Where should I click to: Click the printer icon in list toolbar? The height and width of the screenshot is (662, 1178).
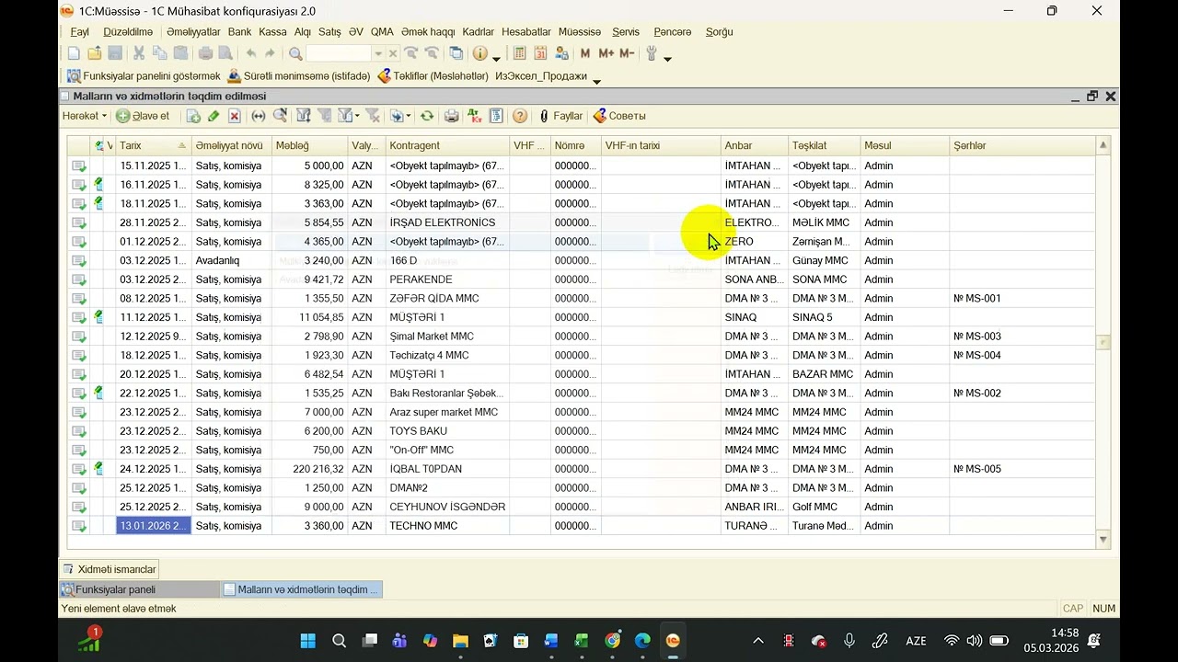point(451,116)
